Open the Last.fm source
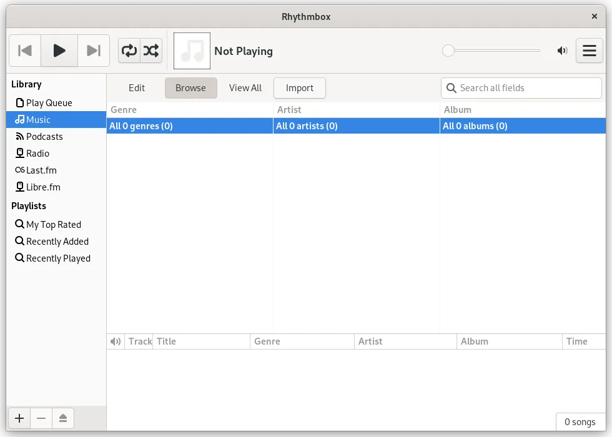Viewport: 612px width, 437px height. pyautogui.click(x=41, y=170)
